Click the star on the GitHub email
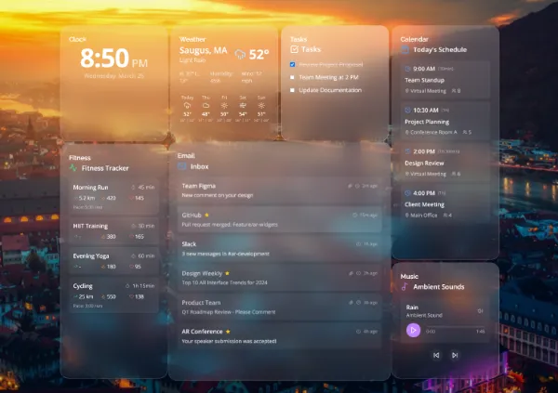Viewport: 558px width, 393px height. (x=206, y=215)
